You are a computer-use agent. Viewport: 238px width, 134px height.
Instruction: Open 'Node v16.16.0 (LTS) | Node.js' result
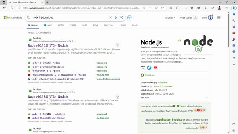click(x=48, y=45)
